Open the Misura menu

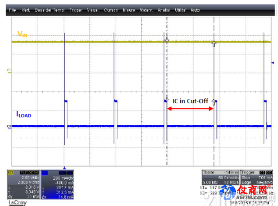point(129,10)
